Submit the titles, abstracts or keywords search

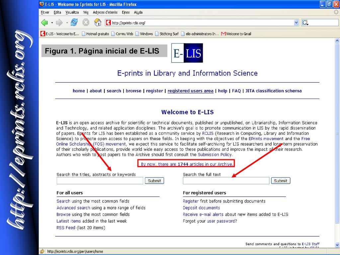[154, 181]
